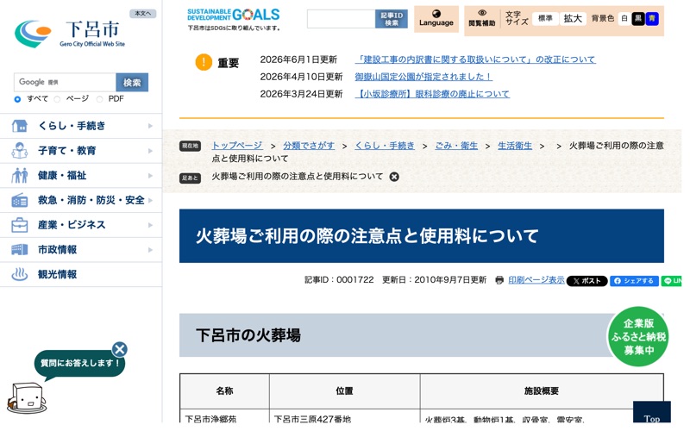Expand the 救急・消防・防災・安全 menu arrow
The height and width of the screenshot is (431, 690).
pyautogui.click(x=150, y=200)
